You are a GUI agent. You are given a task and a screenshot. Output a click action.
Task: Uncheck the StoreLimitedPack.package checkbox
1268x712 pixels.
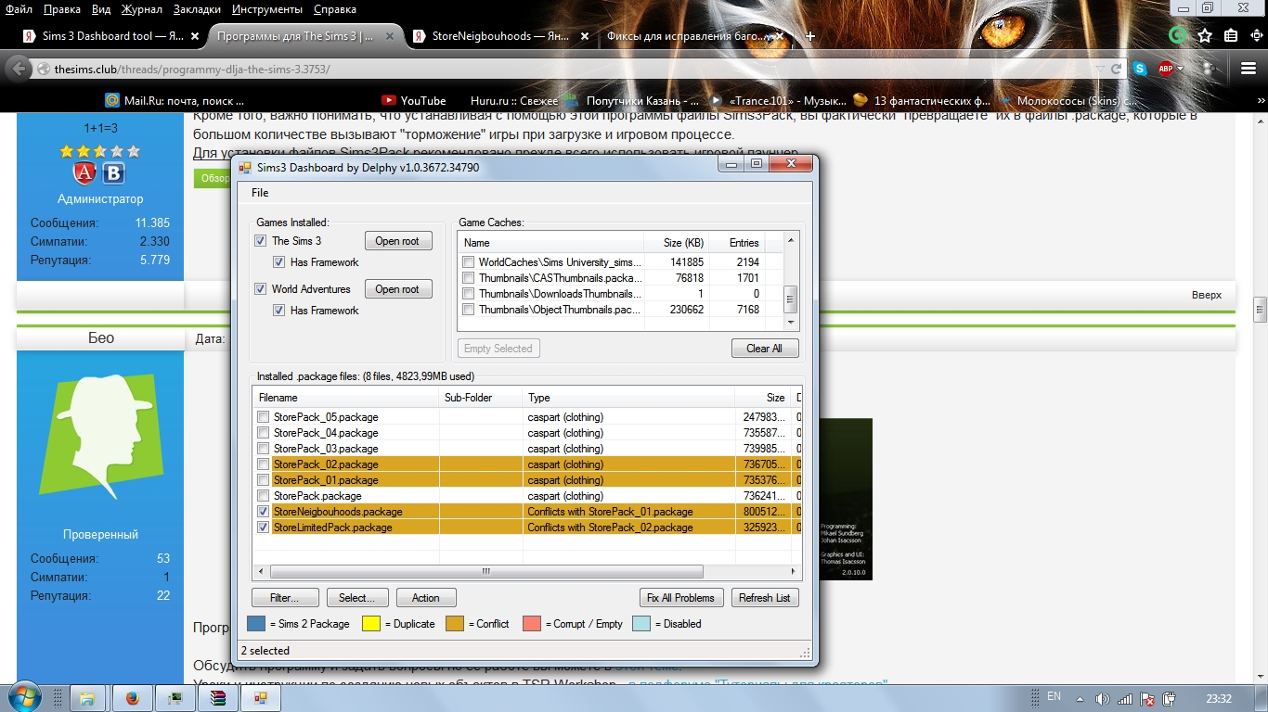(x=264, y=528)
